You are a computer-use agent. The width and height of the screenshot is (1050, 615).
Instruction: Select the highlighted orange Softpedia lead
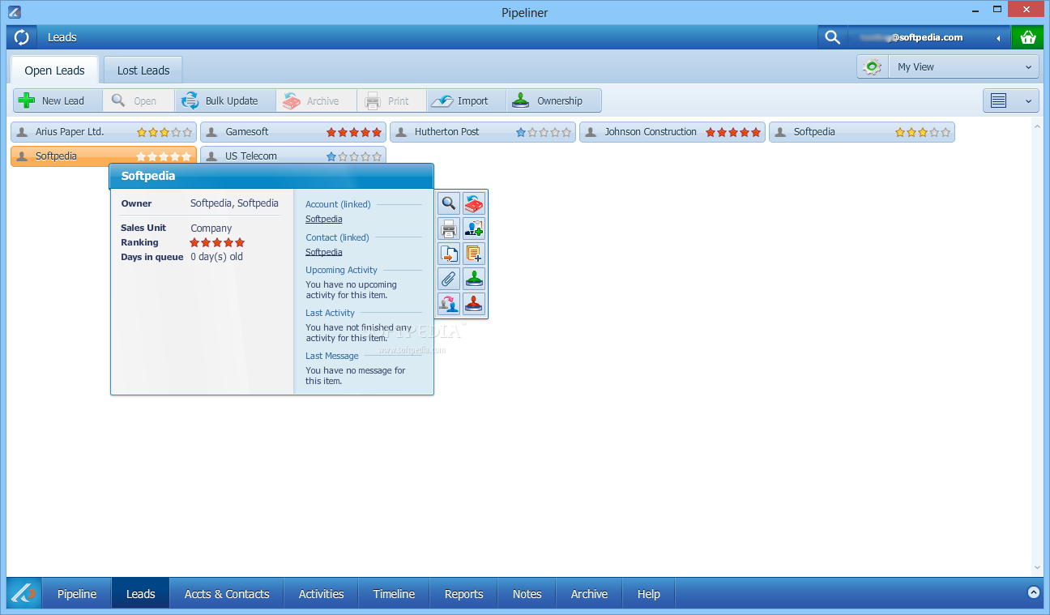point(104,156)
